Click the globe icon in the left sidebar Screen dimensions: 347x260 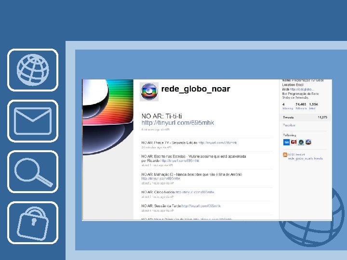tap(33, 70)
